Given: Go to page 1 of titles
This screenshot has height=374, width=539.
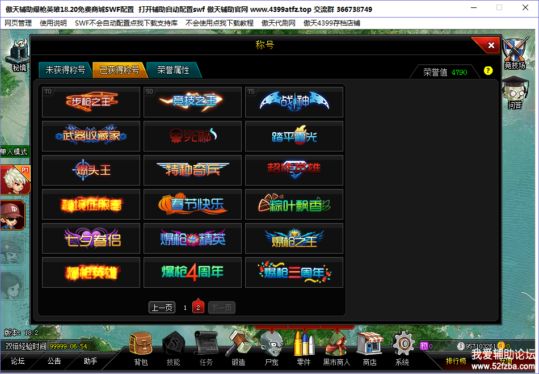Looking at the screenshot, I should click(x=185, y=308).
